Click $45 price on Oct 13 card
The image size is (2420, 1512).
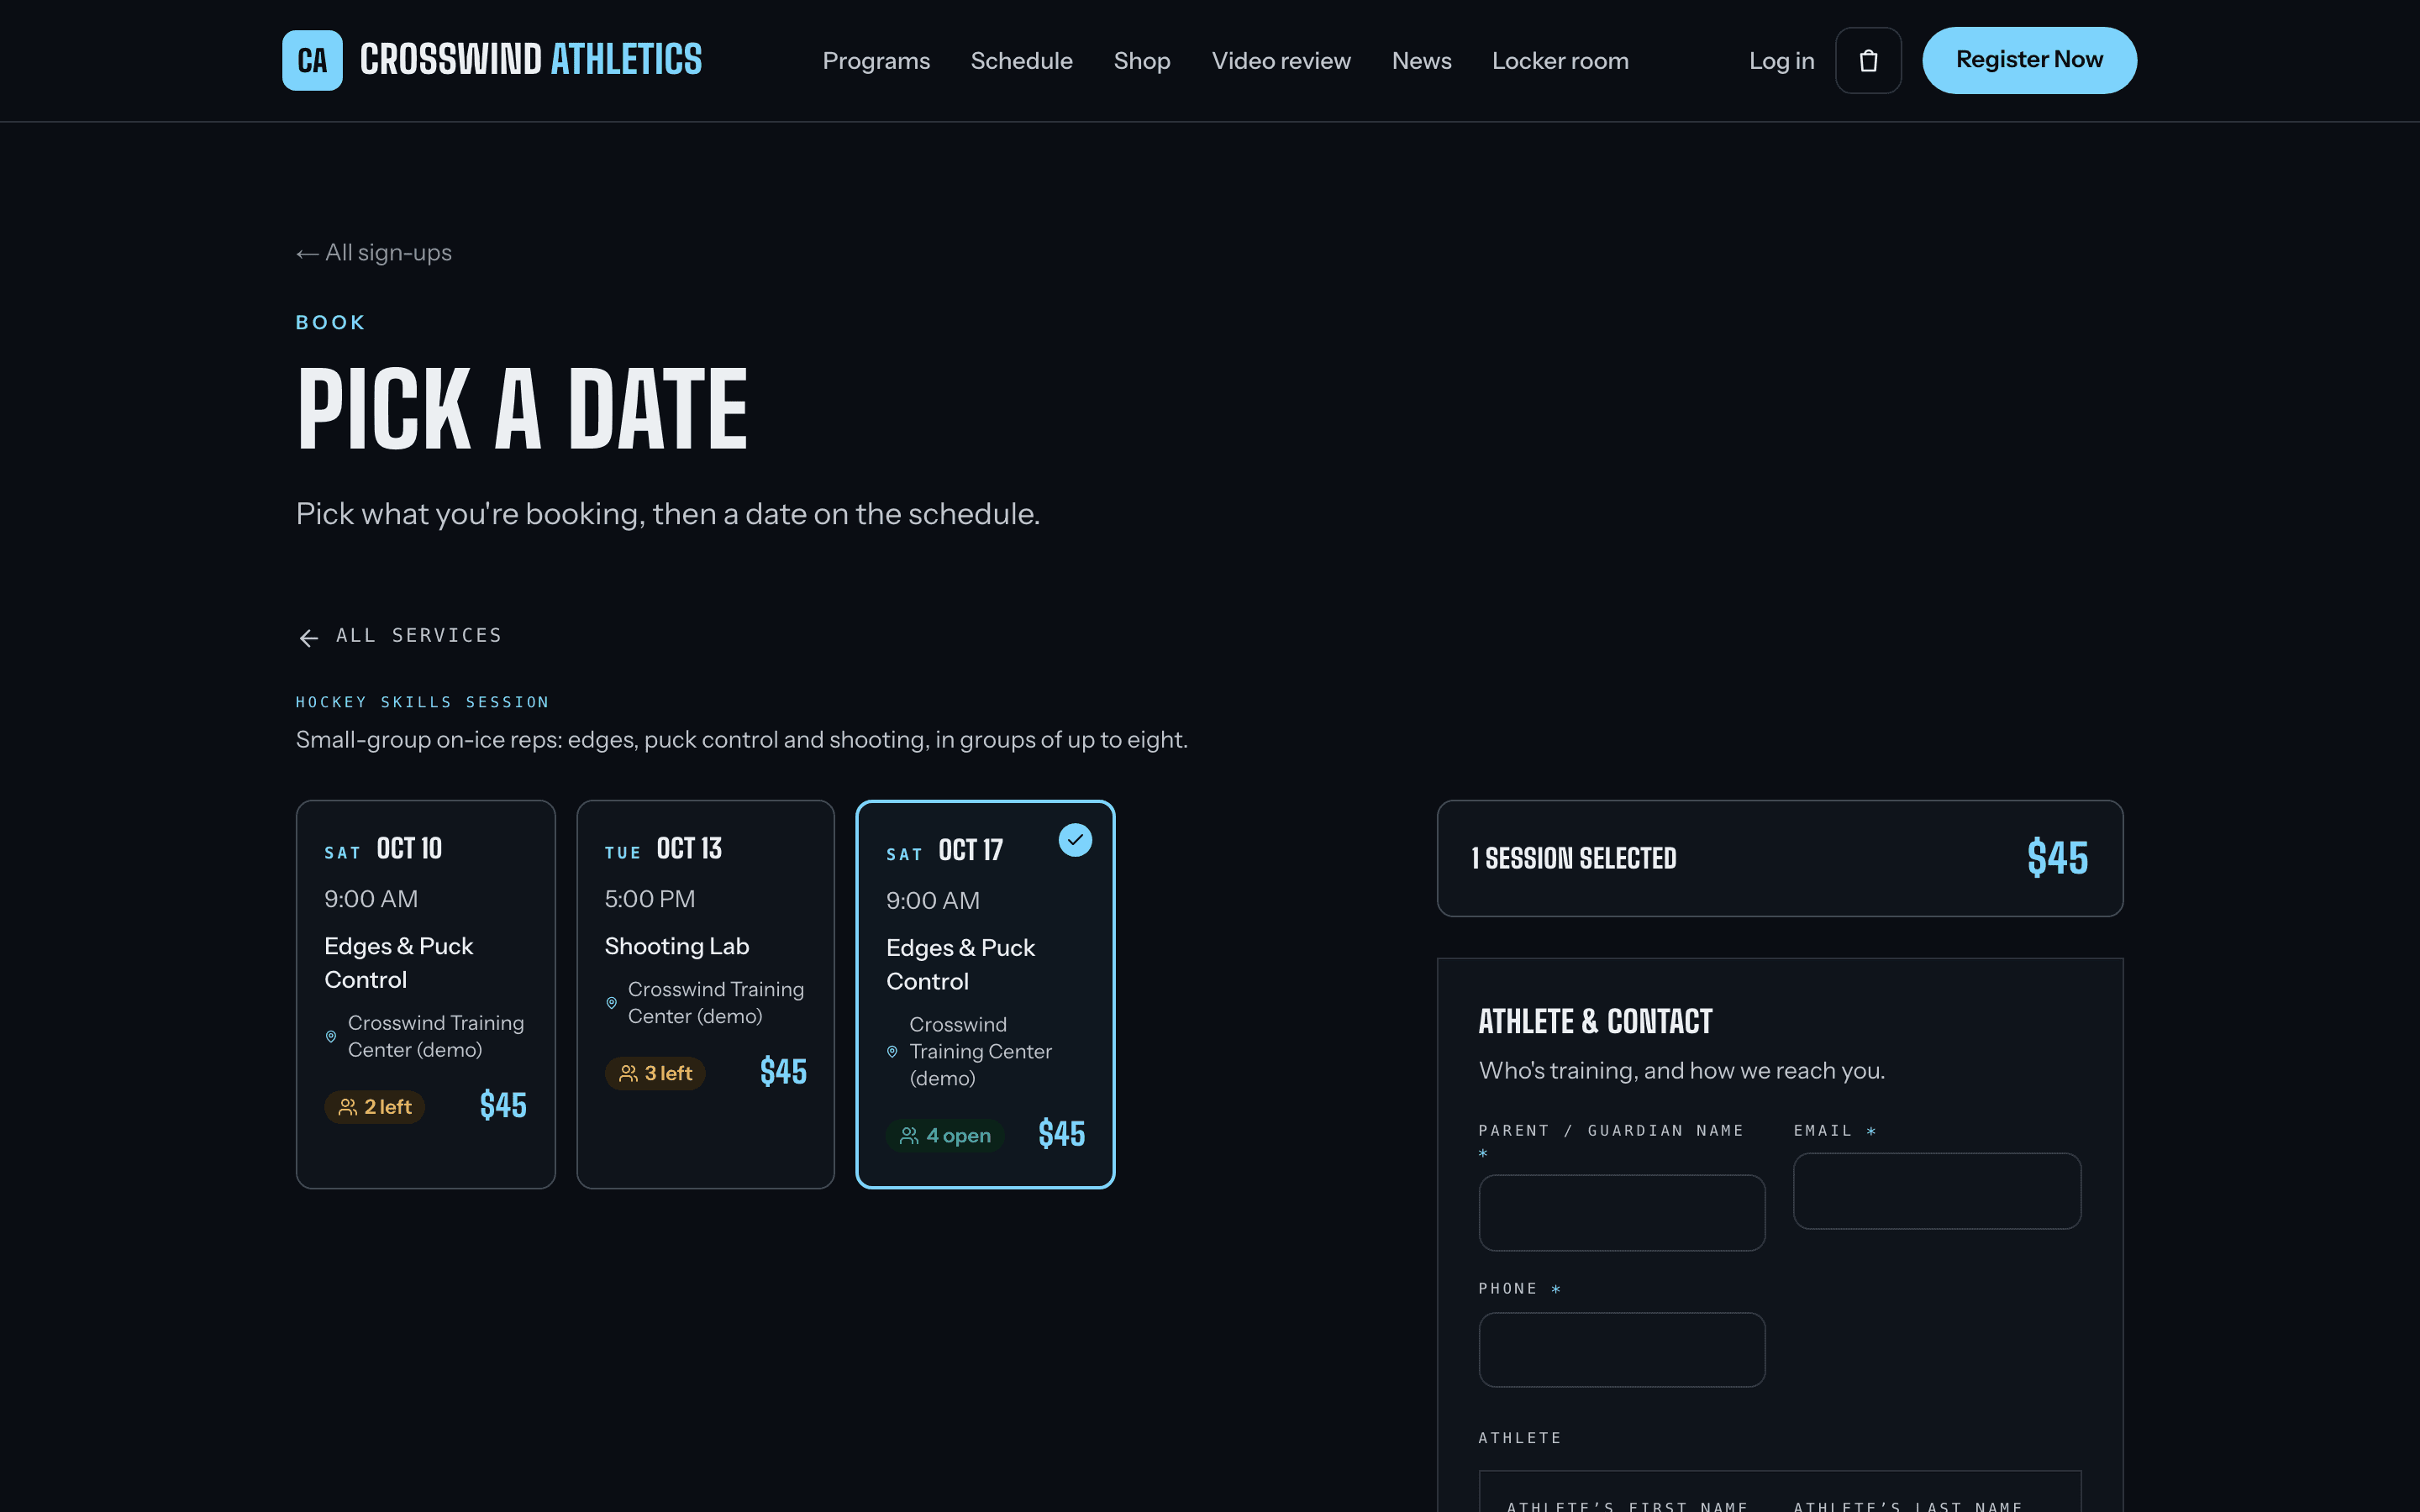(x=783, y=1071)
